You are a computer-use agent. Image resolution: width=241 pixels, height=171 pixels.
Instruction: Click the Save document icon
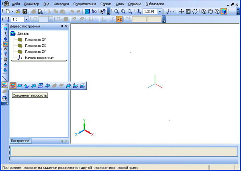click(x=25, y=12)
